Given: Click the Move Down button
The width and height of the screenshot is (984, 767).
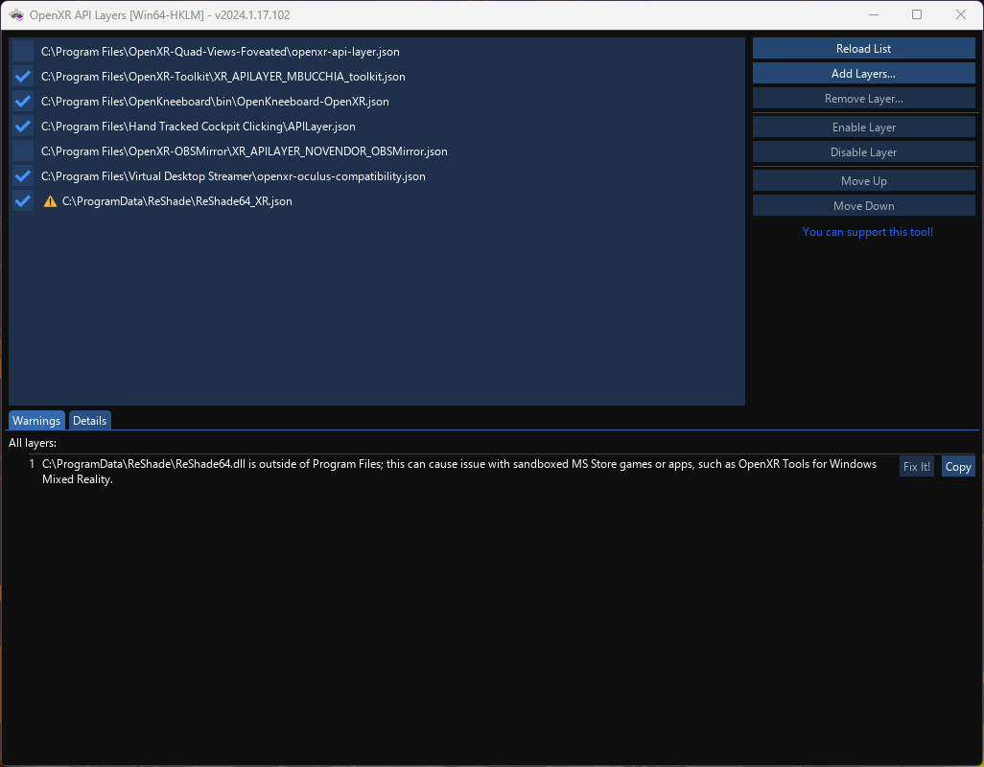Looking at the screenshot, I should (863, 206).
